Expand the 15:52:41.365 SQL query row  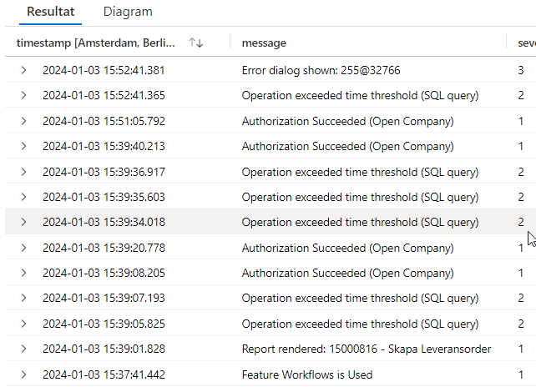(23, 95)
